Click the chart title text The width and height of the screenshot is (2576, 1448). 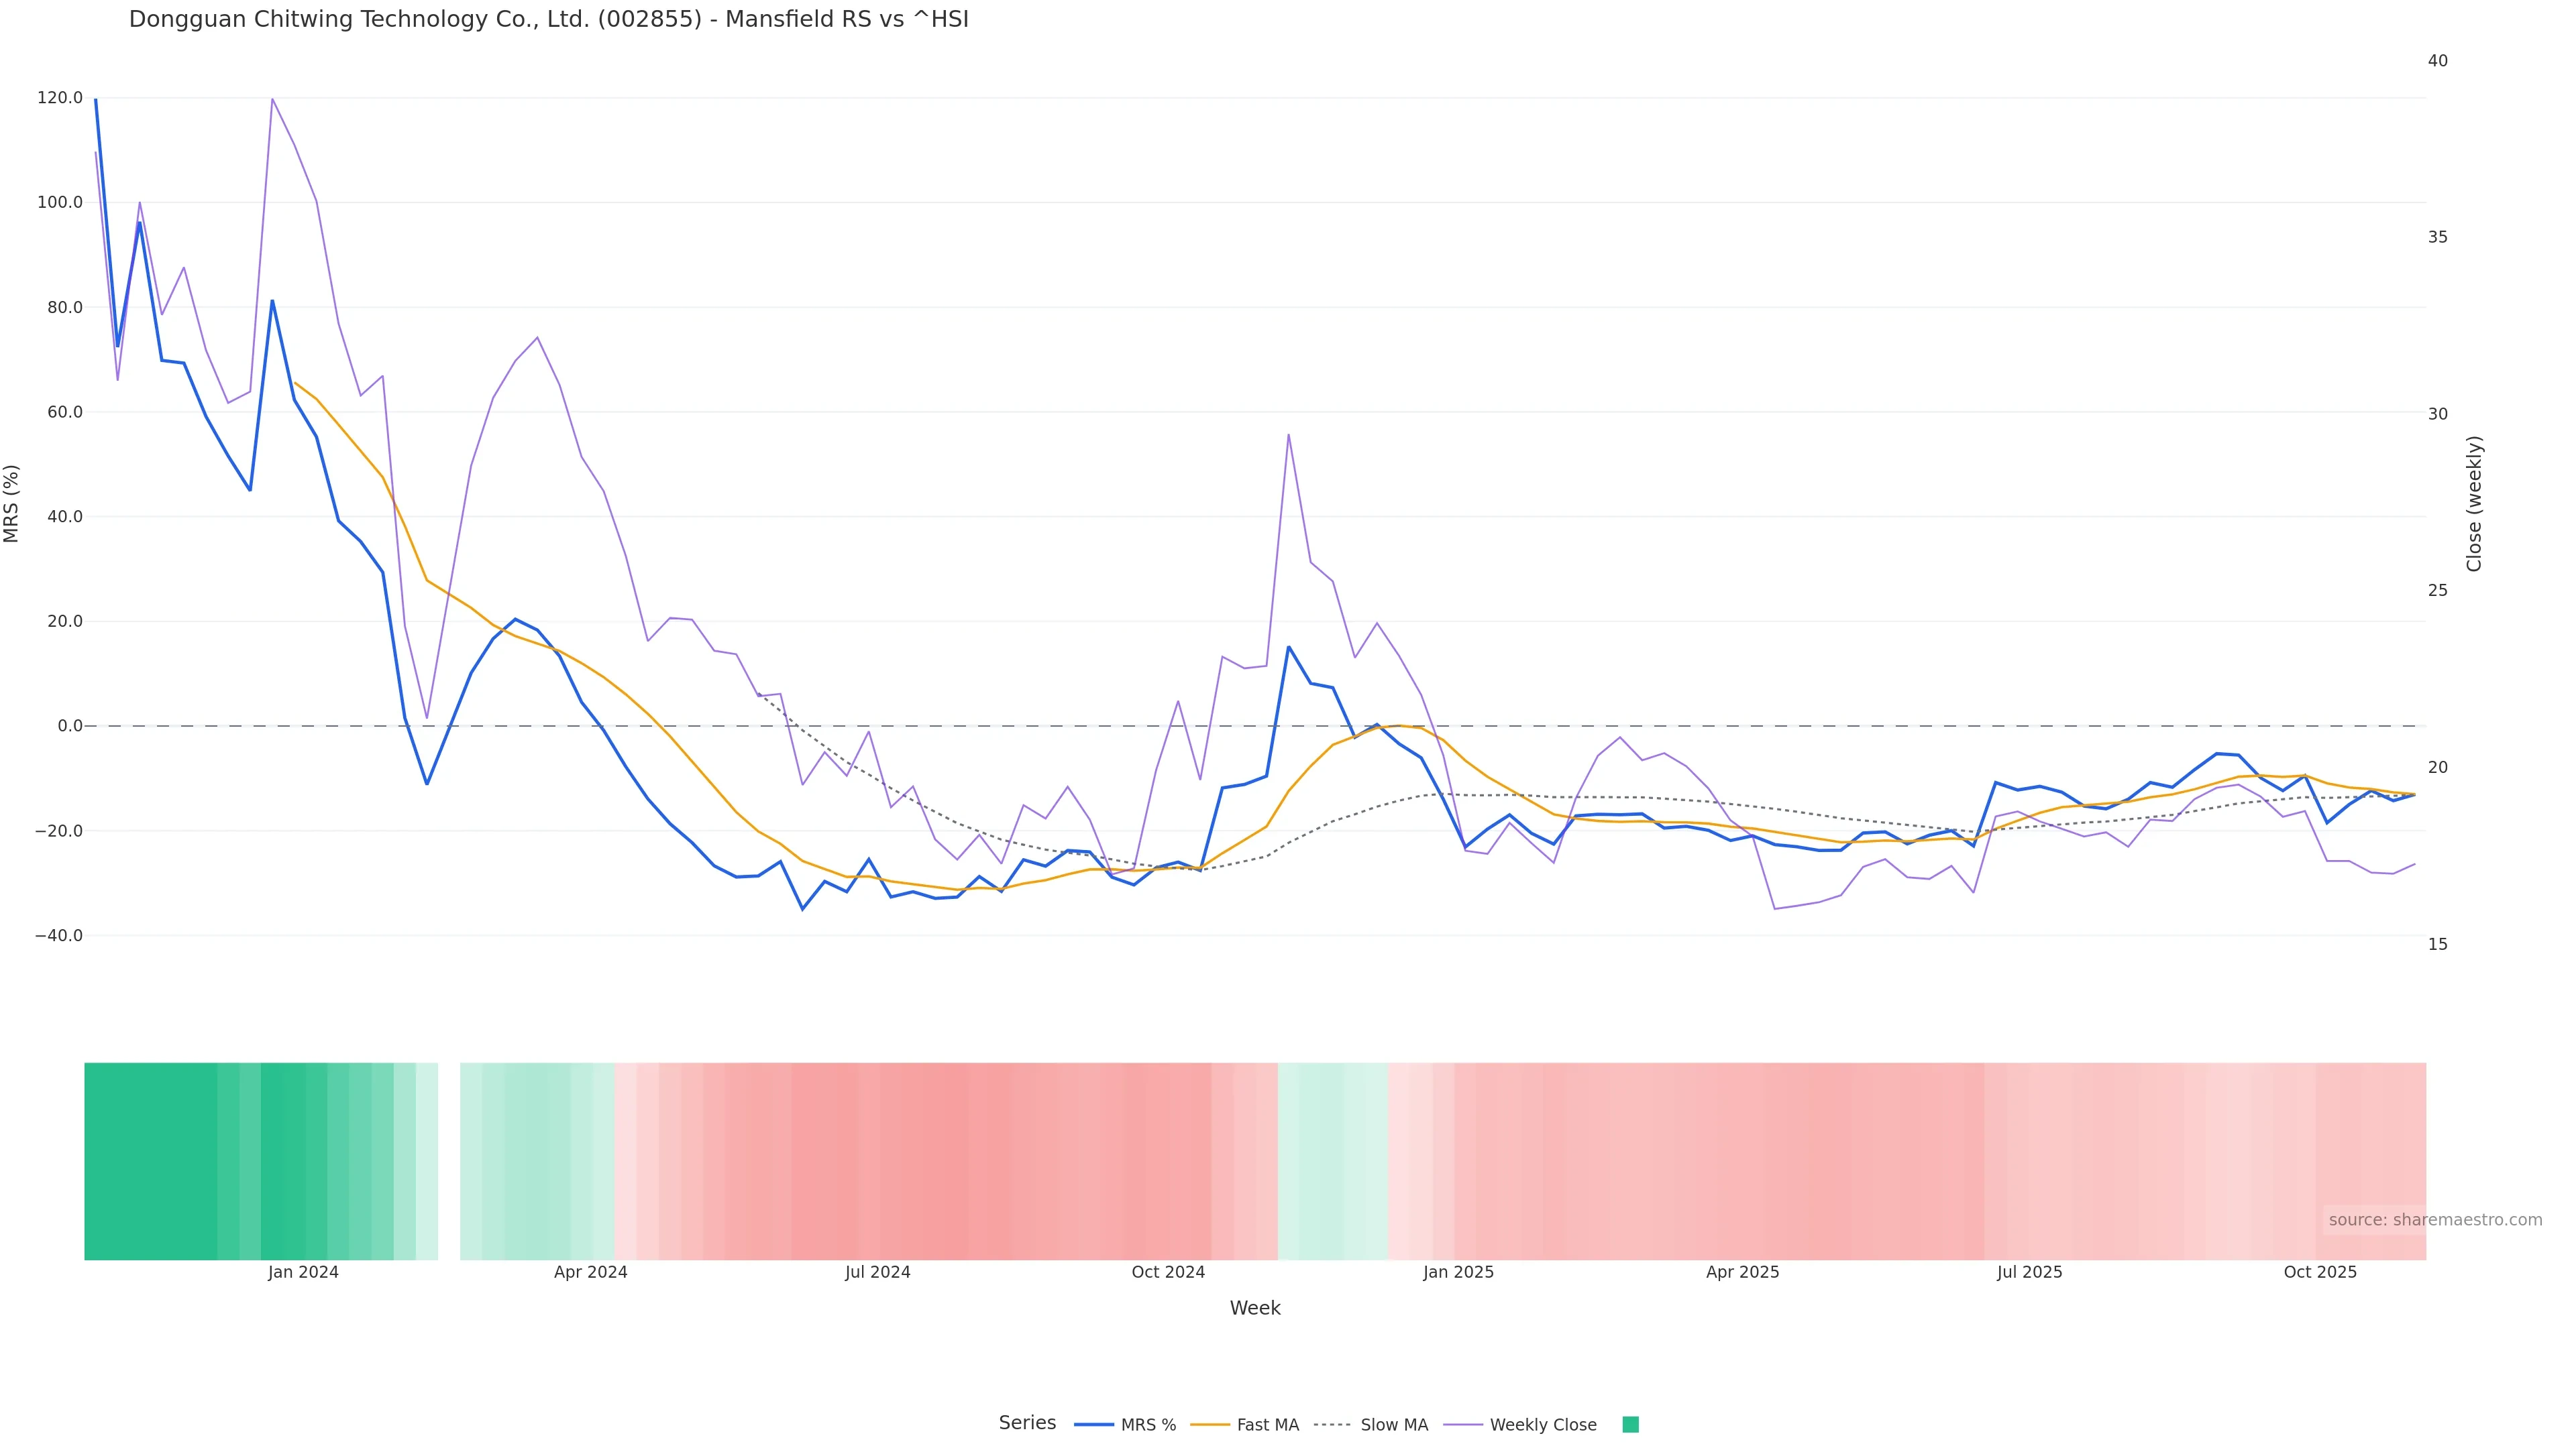tap(548, 19)
